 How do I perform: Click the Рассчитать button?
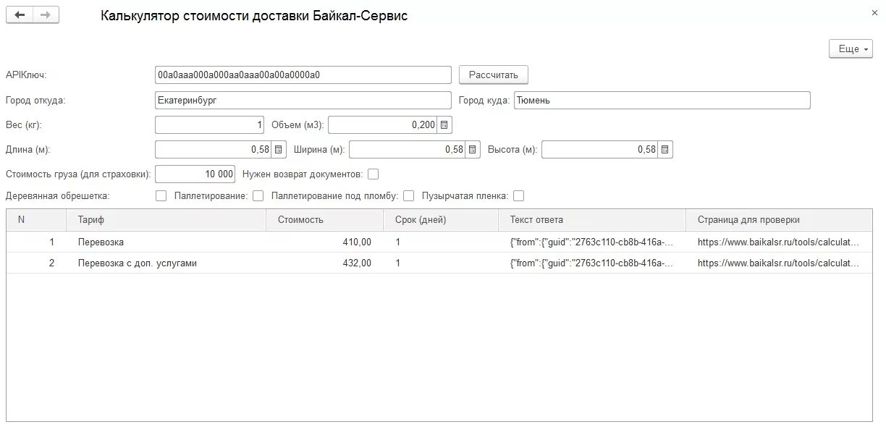click(494, 75)
